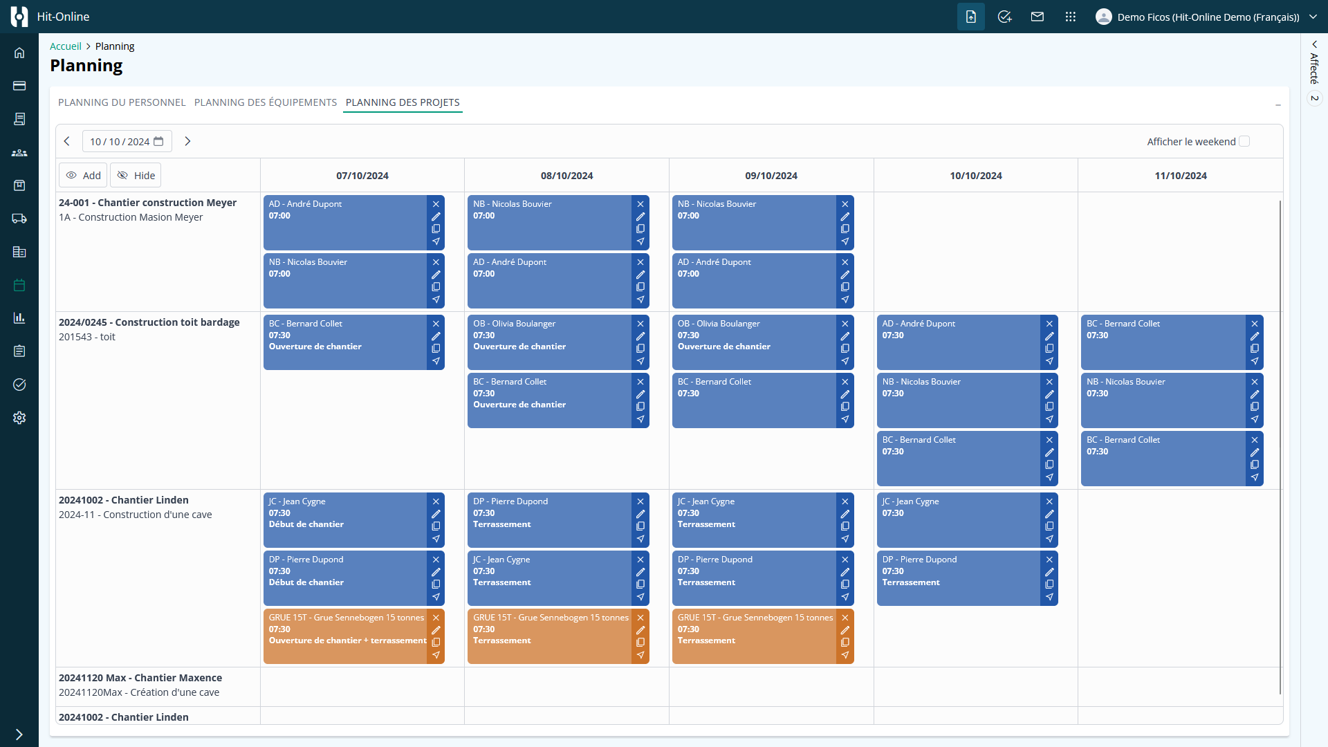
Task: Open the buildings sidebar icon
Action: [19, 252]
